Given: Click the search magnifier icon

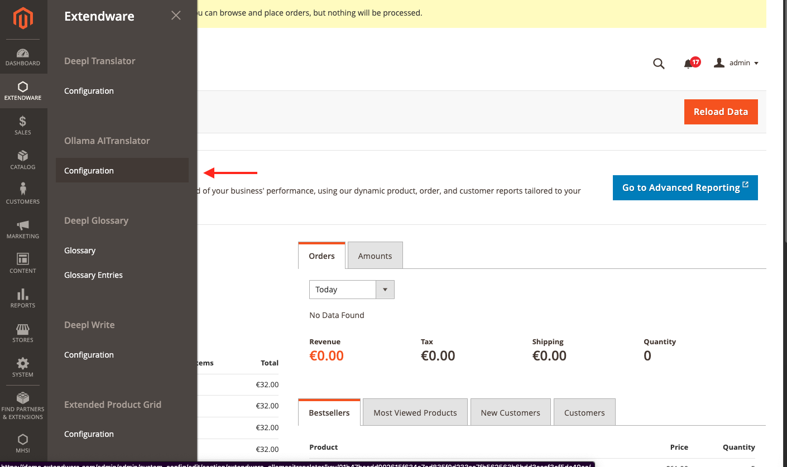Looking at the screenshot, I should pos(659,64).
